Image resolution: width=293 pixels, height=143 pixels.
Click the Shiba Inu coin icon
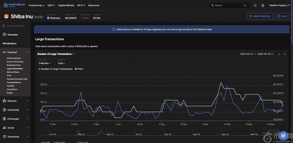[6, 17]
